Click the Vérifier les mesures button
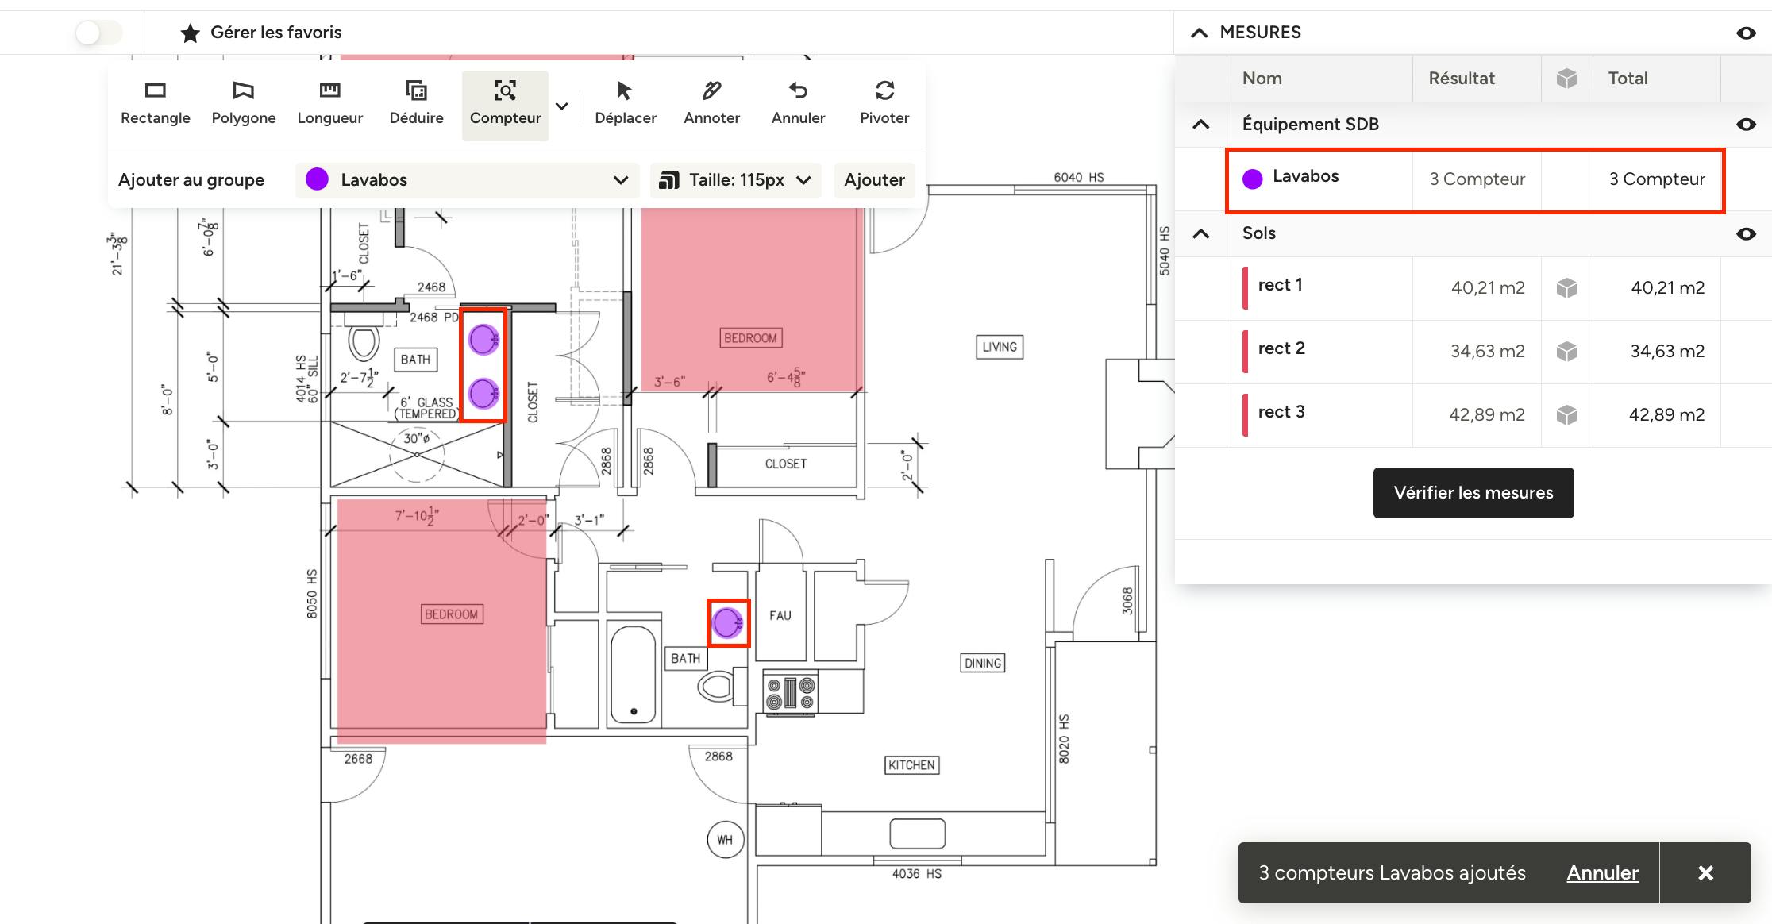Screen dimensions: 1772x924 pos(1473,493)
